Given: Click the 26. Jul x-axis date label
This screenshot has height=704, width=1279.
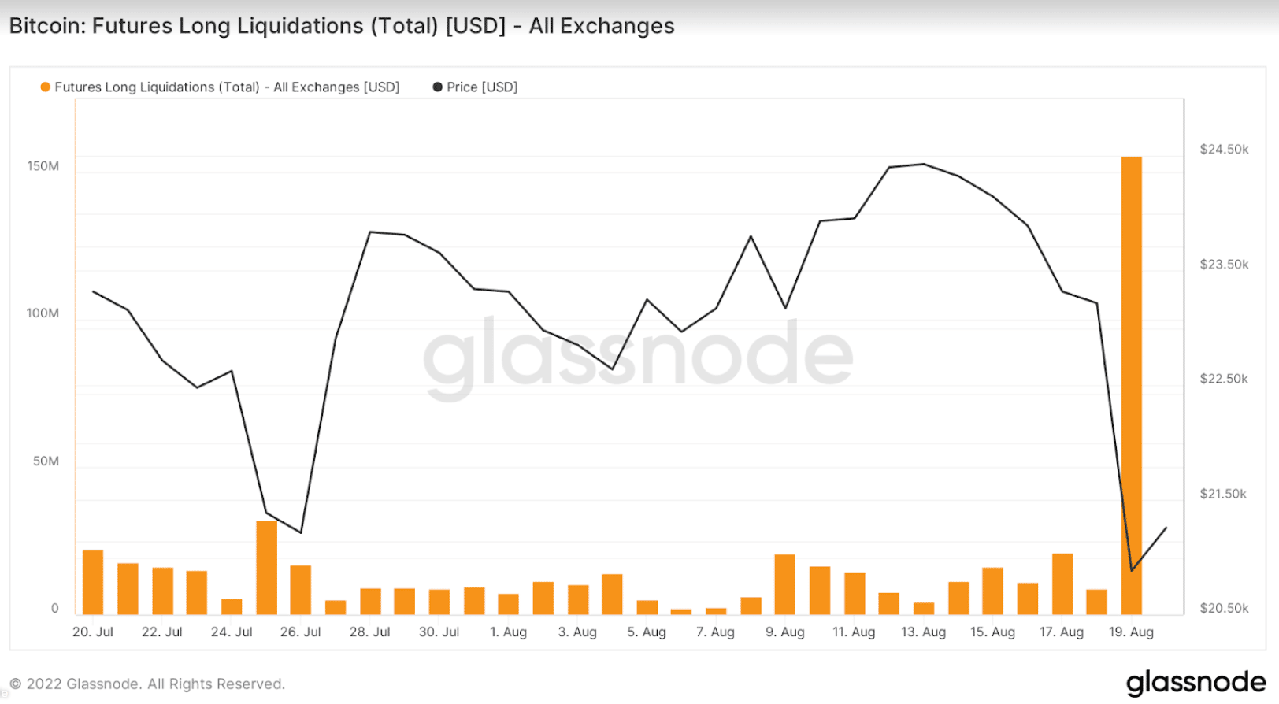Looking at the screenshot, I should pyautogui.click(x=301, y=632).
